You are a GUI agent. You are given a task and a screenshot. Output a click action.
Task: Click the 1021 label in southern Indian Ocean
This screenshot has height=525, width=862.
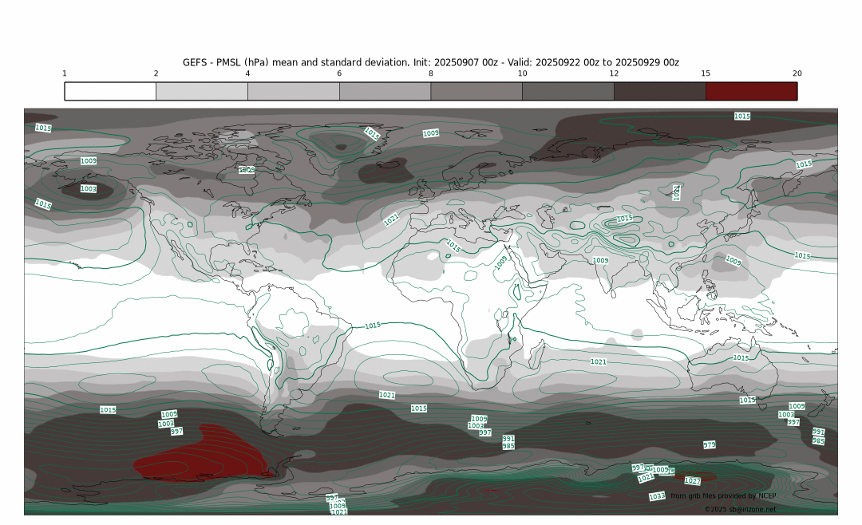click(x=599, y=361)
